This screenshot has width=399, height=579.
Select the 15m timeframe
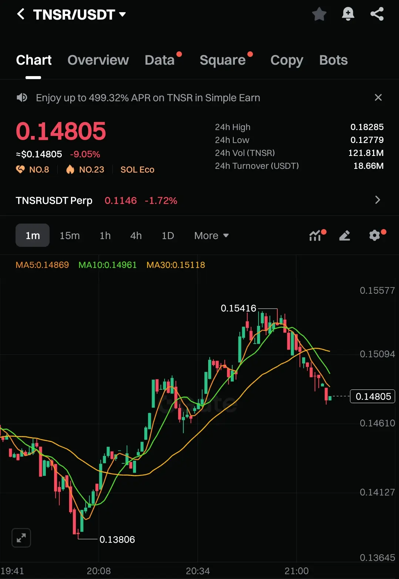click(70, 235)
